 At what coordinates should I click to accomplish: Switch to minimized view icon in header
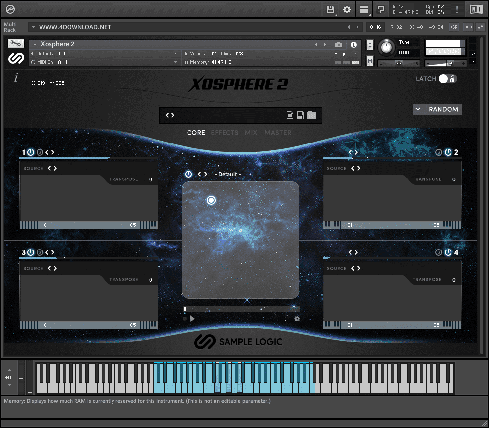click(x=380, y=10)
